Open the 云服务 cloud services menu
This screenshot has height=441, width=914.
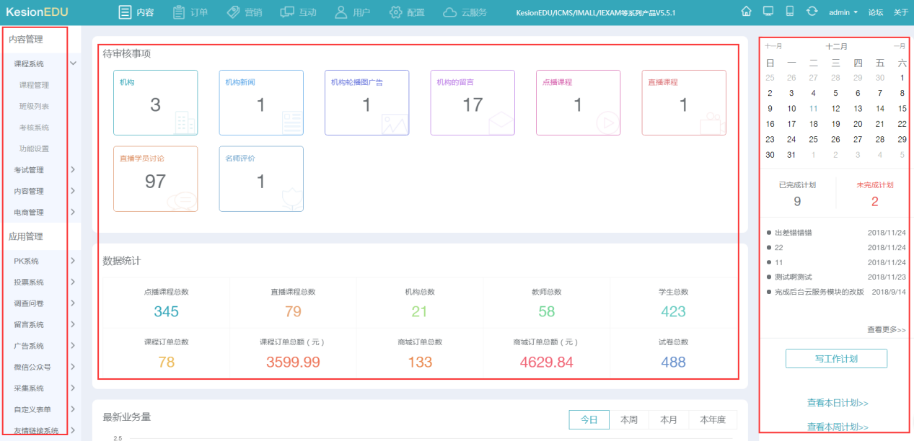tap(465, 12)
